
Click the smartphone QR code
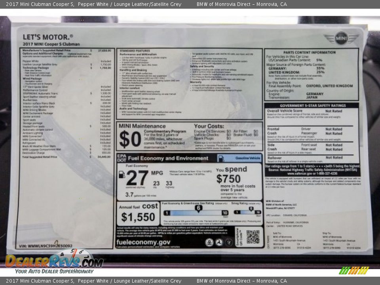tap(253, 237)
